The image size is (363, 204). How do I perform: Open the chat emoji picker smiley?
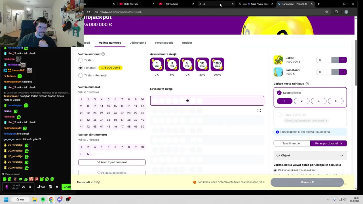tap(30, 187)
